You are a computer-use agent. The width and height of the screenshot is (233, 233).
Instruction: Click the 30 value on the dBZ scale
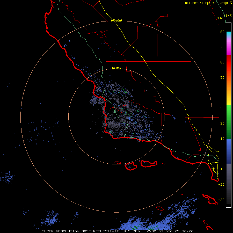pos(222,108)
